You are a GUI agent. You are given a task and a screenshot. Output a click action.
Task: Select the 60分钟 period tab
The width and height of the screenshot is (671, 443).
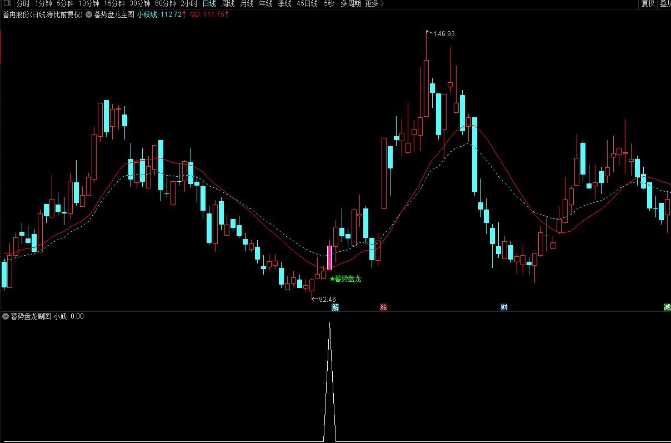166,3
